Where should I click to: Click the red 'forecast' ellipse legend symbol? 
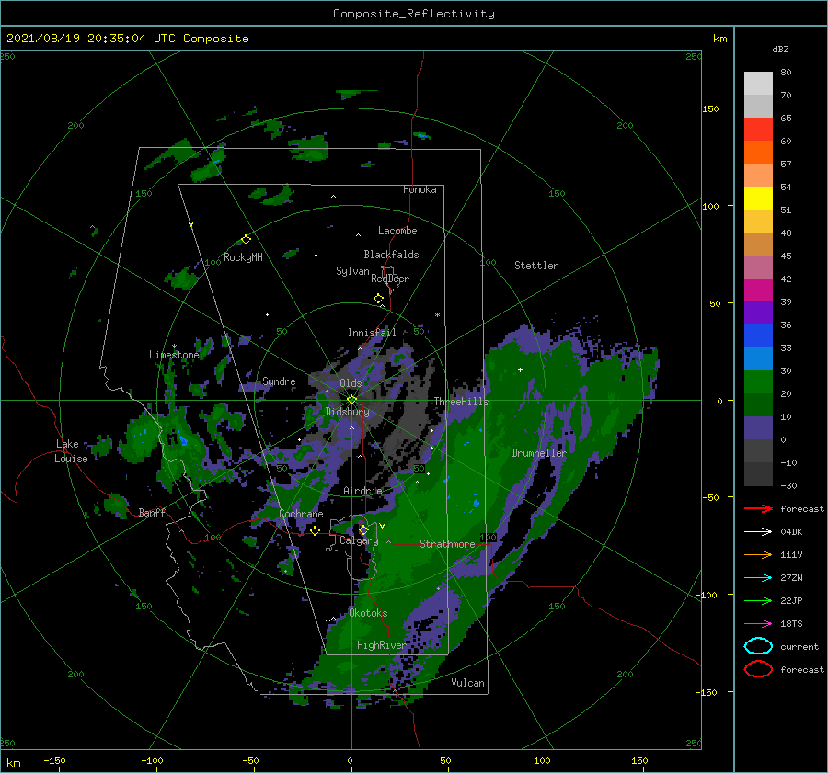coord(758,669)
